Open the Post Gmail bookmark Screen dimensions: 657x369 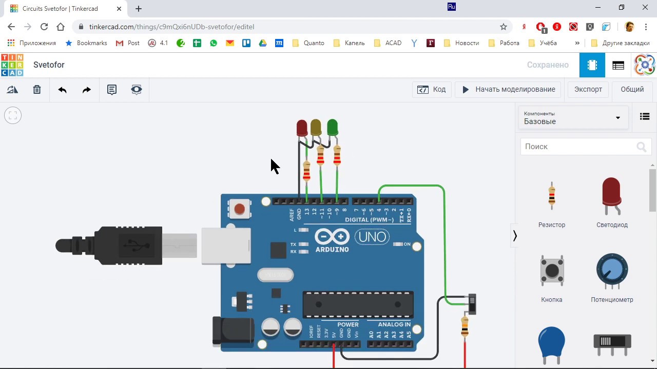(x=128, y=43)
